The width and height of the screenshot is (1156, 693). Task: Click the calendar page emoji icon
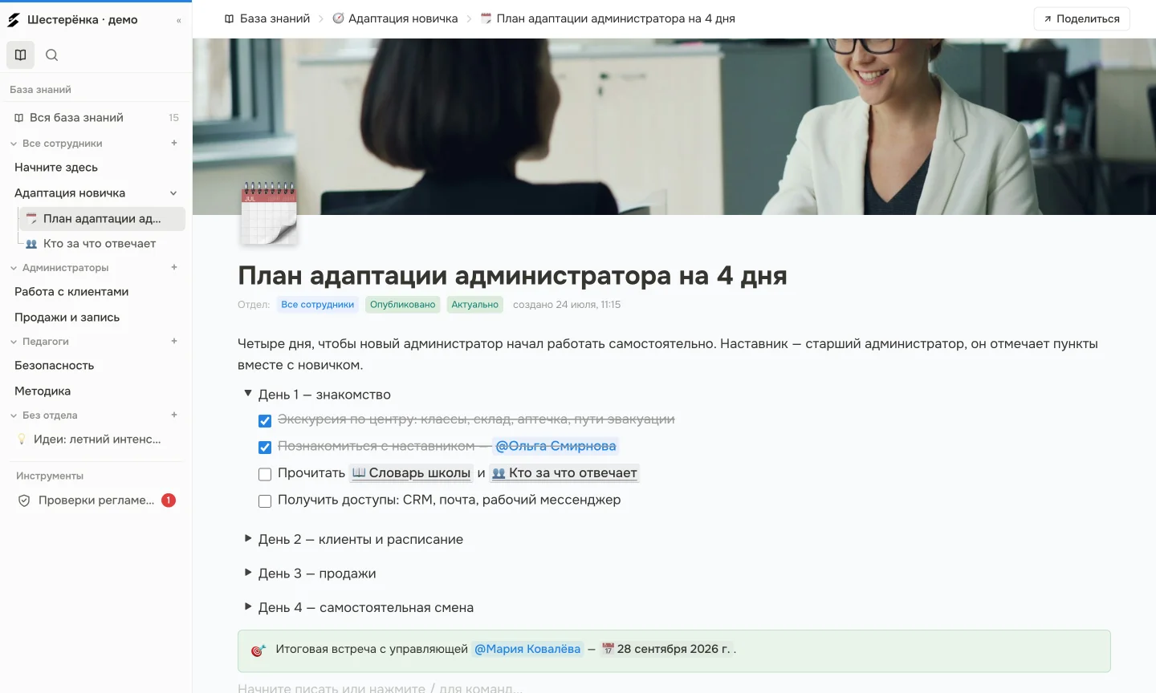pos(270,213)
